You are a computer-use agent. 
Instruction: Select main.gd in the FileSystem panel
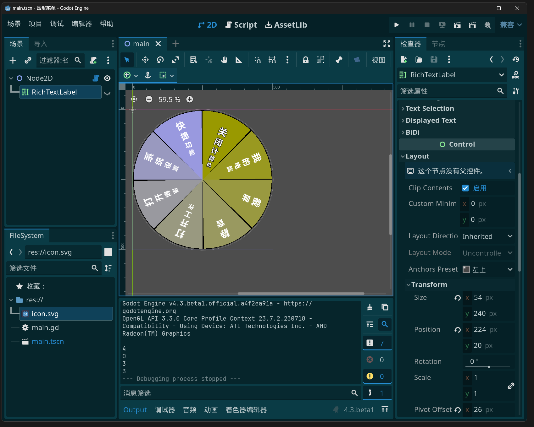[x=45, y=327]
